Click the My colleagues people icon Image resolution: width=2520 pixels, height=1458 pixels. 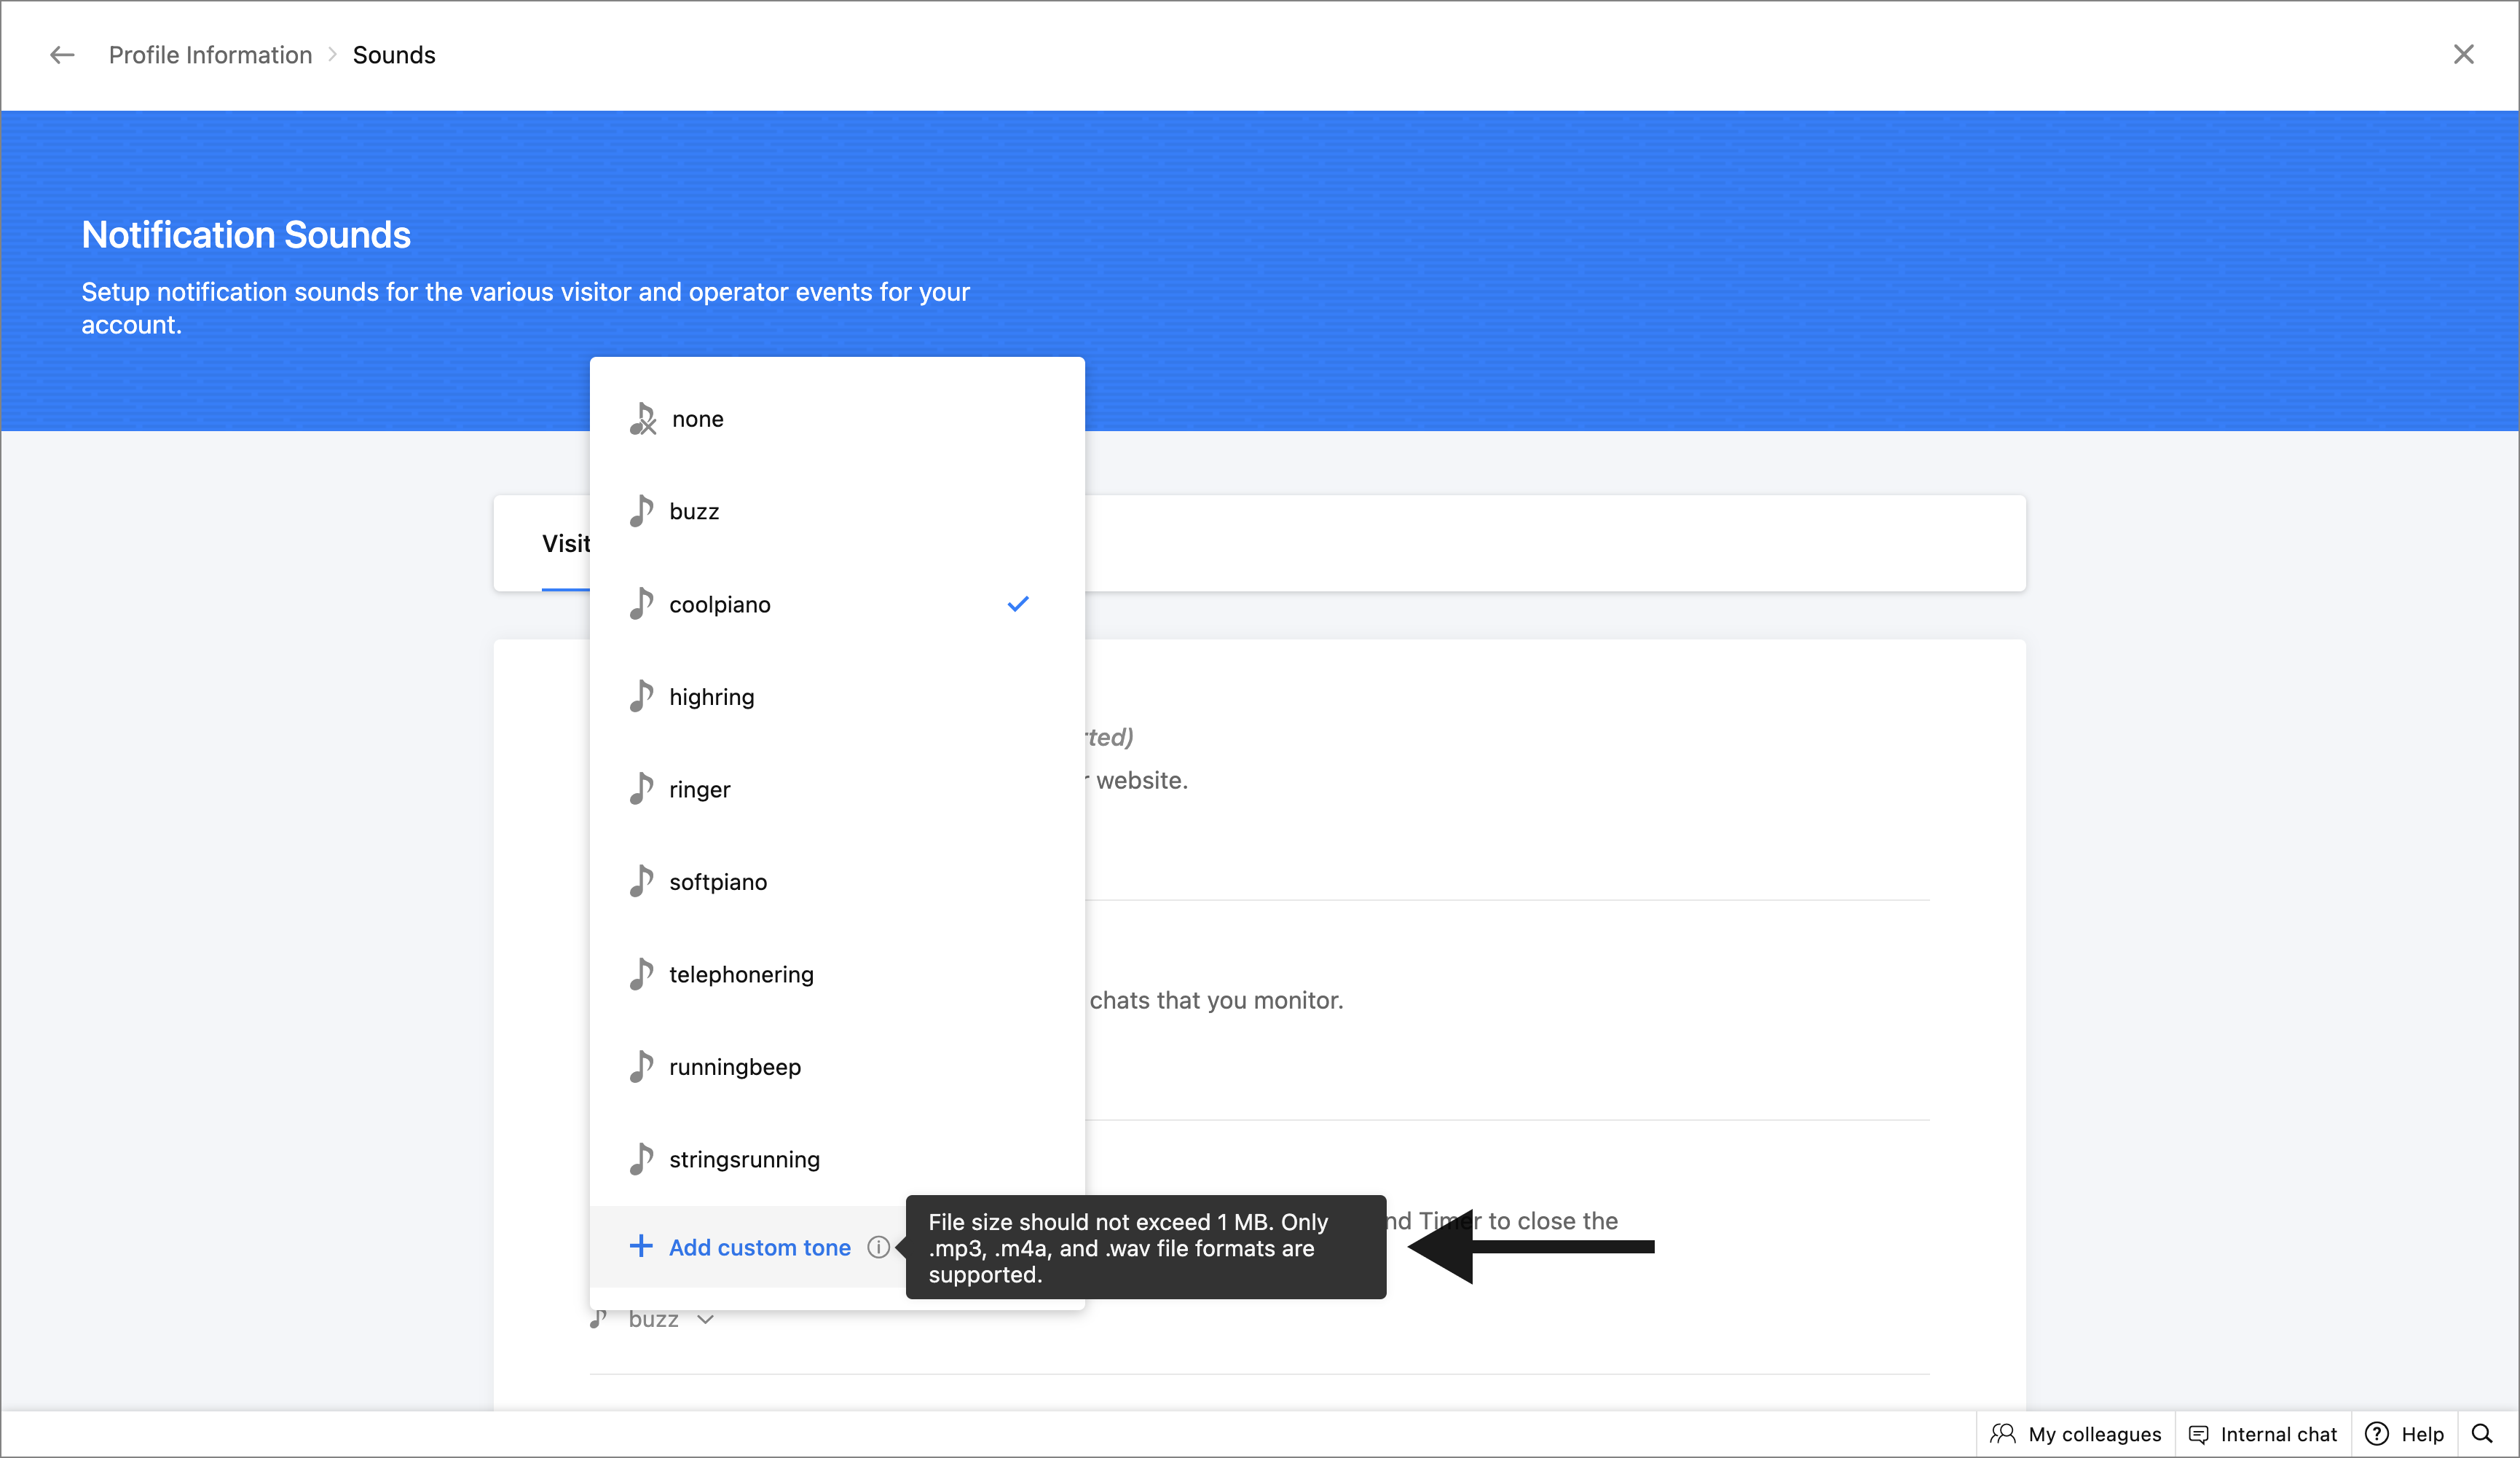[2002, 1434]
